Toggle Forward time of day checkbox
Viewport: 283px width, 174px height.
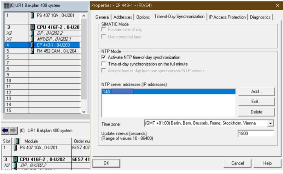coord(104,29)
